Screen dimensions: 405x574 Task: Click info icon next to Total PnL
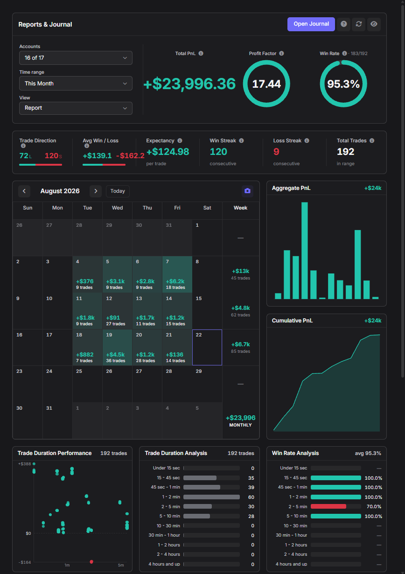pos(201,54)
